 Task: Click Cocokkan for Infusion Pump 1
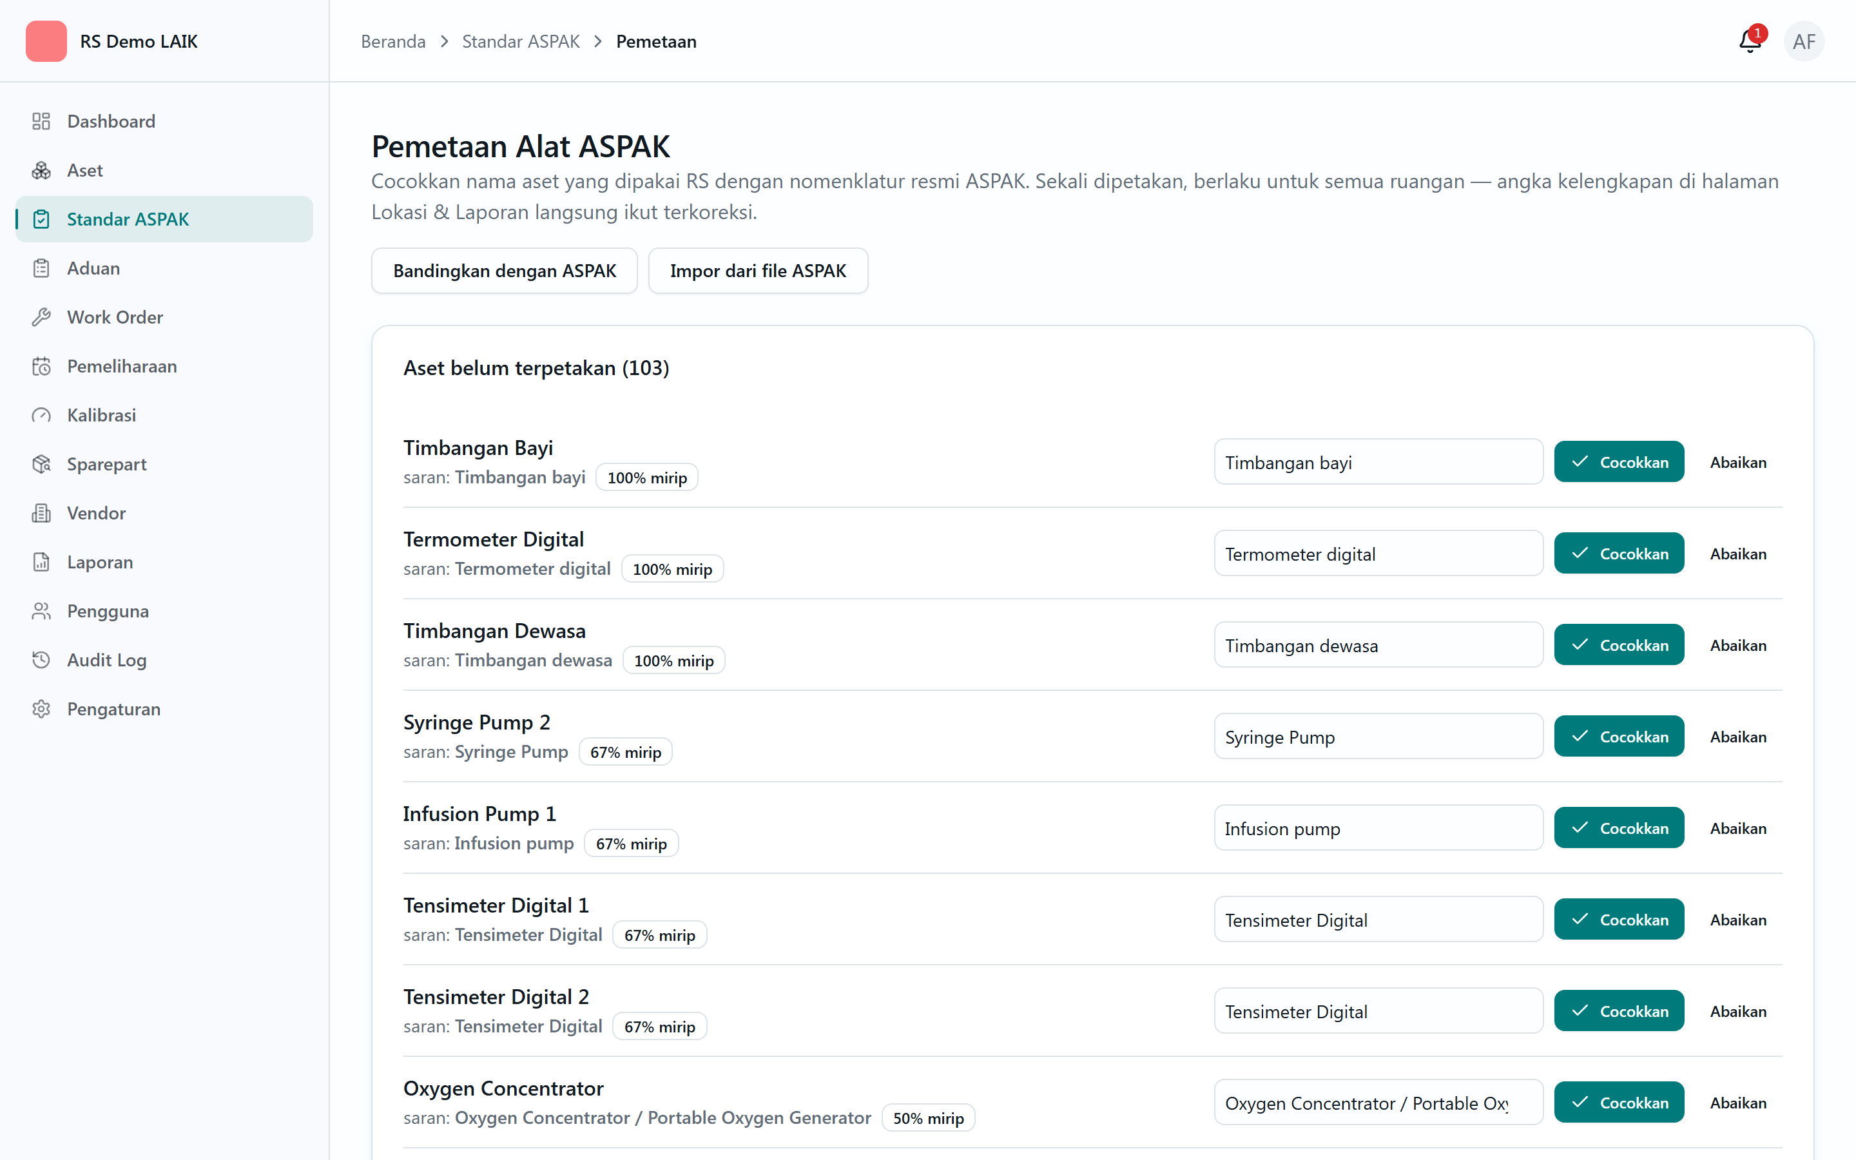[x=1619, y=828]
